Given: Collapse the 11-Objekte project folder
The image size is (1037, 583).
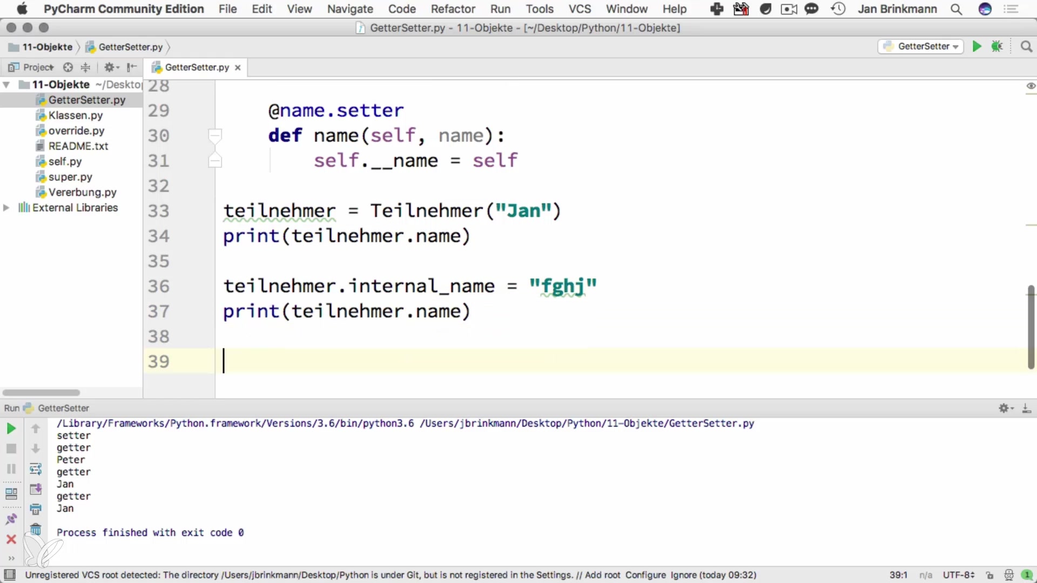Looking at the screenshot, I should coord(6,85).
